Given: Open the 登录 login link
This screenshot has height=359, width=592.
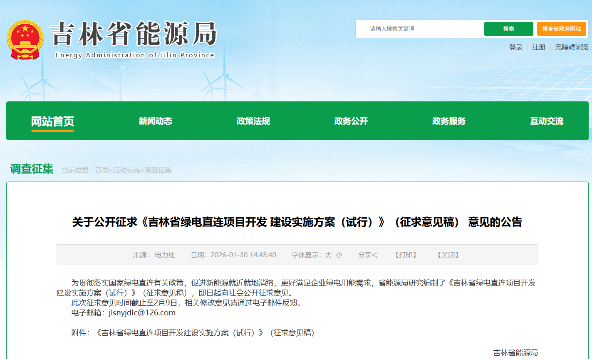Looking at the screenshot, I should click(x=515, y=47).
